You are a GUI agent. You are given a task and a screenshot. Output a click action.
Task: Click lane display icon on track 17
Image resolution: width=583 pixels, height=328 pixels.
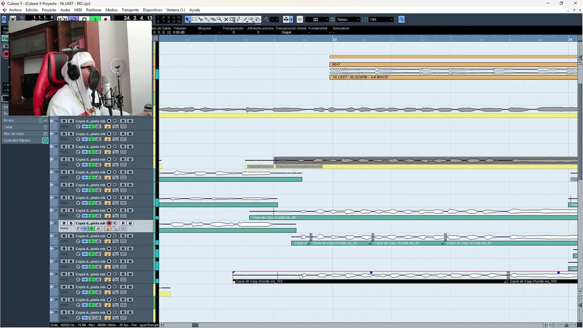tap(123, 165)
